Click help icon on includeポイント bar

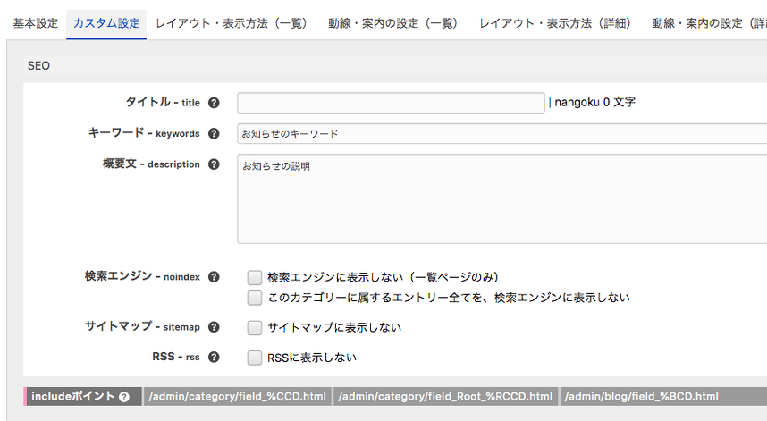click(x=124, y=397)
